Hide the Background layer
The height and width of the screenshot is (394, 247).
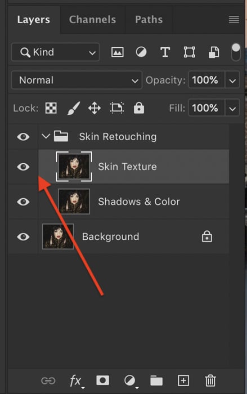point(23,237)
